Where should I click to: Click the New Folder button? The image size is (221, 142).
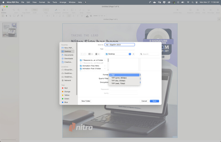point(86,101)
